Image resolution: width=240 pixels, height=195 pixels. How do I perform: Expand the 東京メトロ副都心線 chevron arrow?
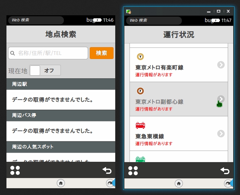221,99
